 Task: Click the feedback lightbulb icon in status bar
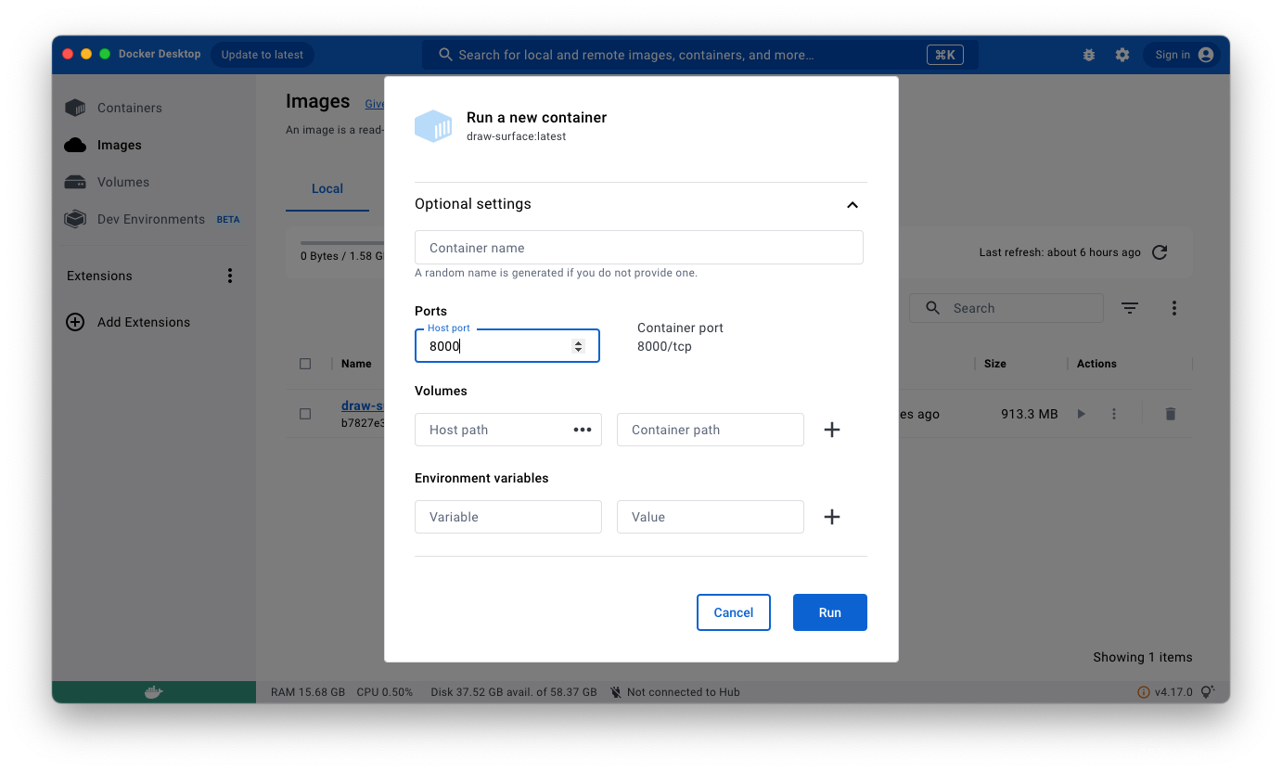click(1208, 692)
